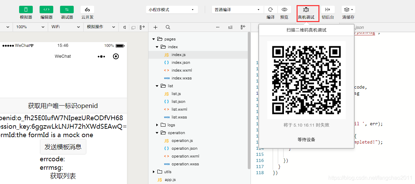
Task: Click the collapse-all folders icon
Action: click(x=230, y=27)
